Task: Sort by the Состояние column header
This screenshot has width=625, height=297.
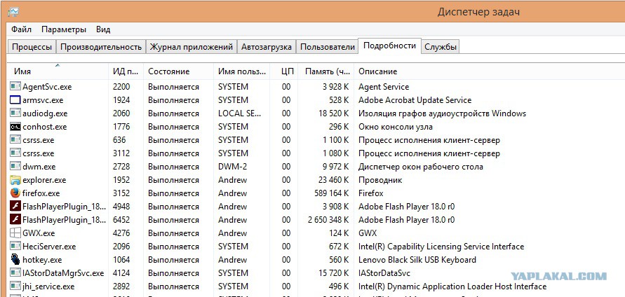Action: (x=178, y=71)
